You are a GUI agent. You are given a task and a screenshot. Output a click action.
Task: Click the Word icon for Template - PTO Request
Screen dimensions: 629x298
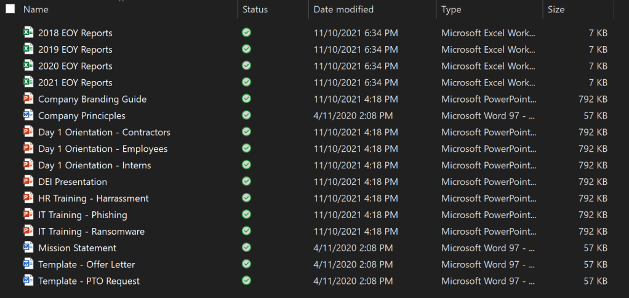point(28,281)
